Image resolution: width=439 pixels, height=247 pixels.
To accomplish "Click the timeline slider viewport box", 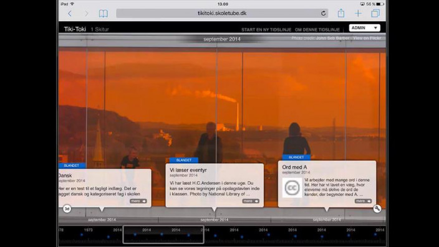I will click(163, 235).
